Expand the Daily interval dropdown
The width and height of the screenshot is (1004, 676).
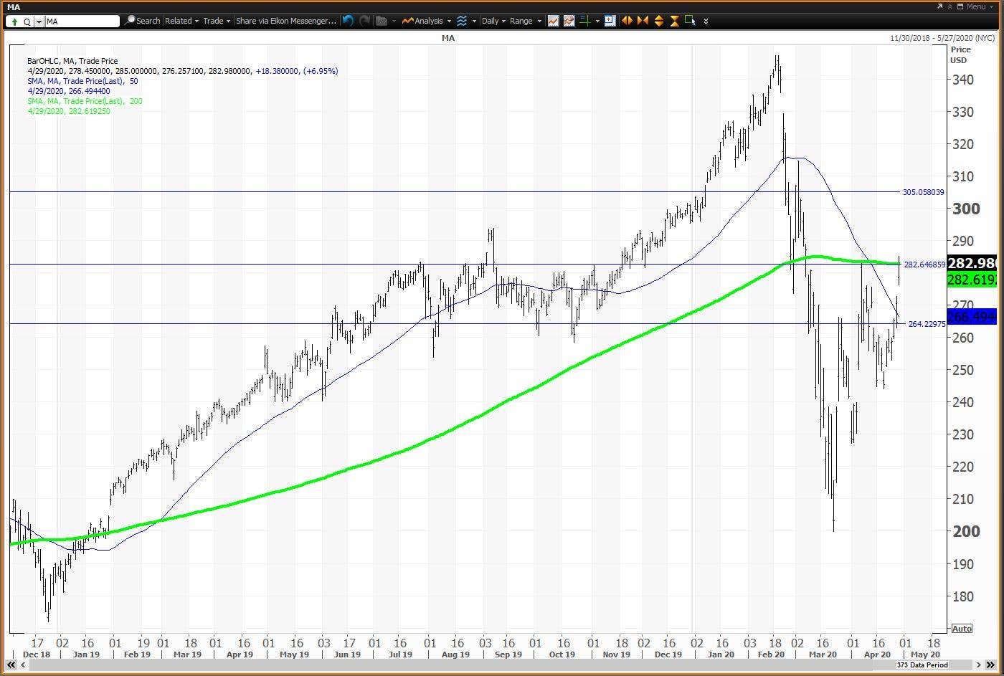493,21
